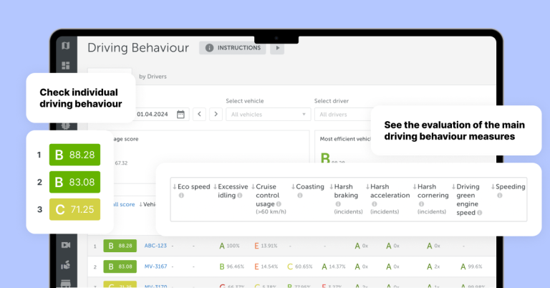Click the green B 88.28 score badge in the table

120,246
